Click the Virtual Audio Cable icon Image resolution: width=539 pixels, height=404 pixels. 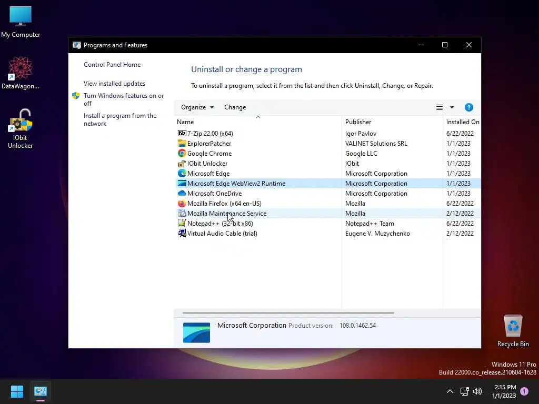pos(182,233)
